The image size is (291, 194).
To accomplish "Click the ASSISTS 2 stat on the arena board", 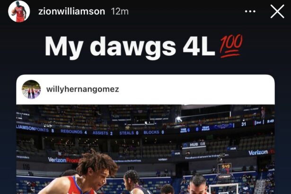I will pos(103,133).
